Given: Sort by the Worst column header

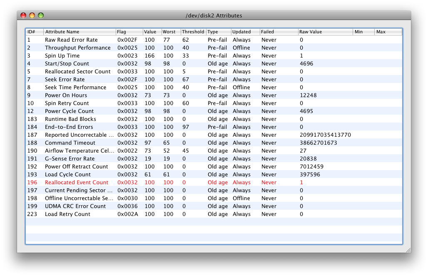Looking at the screenshot, I should click(x=171, y=32).
